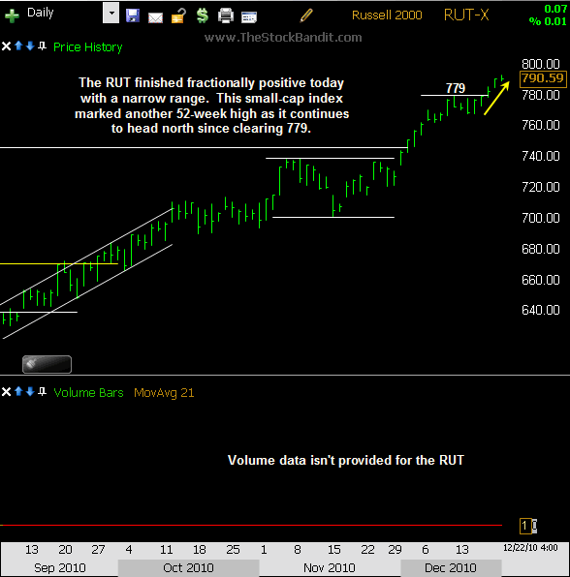Click the padlock unlock icon

(178, 15)
